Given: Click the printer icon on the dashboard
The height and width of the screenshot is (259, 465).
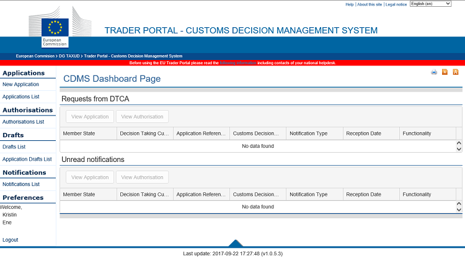Looking at the screenshot, I should tap(434, 72).
